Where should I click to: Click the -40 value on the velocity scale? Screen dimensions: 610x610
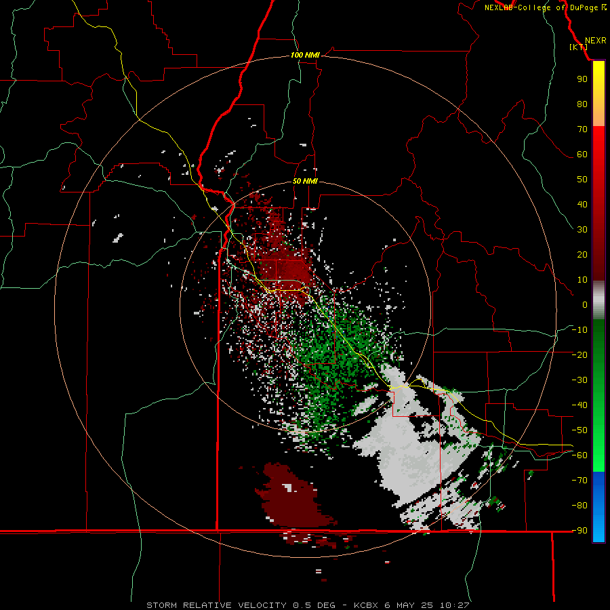(579, 405)
